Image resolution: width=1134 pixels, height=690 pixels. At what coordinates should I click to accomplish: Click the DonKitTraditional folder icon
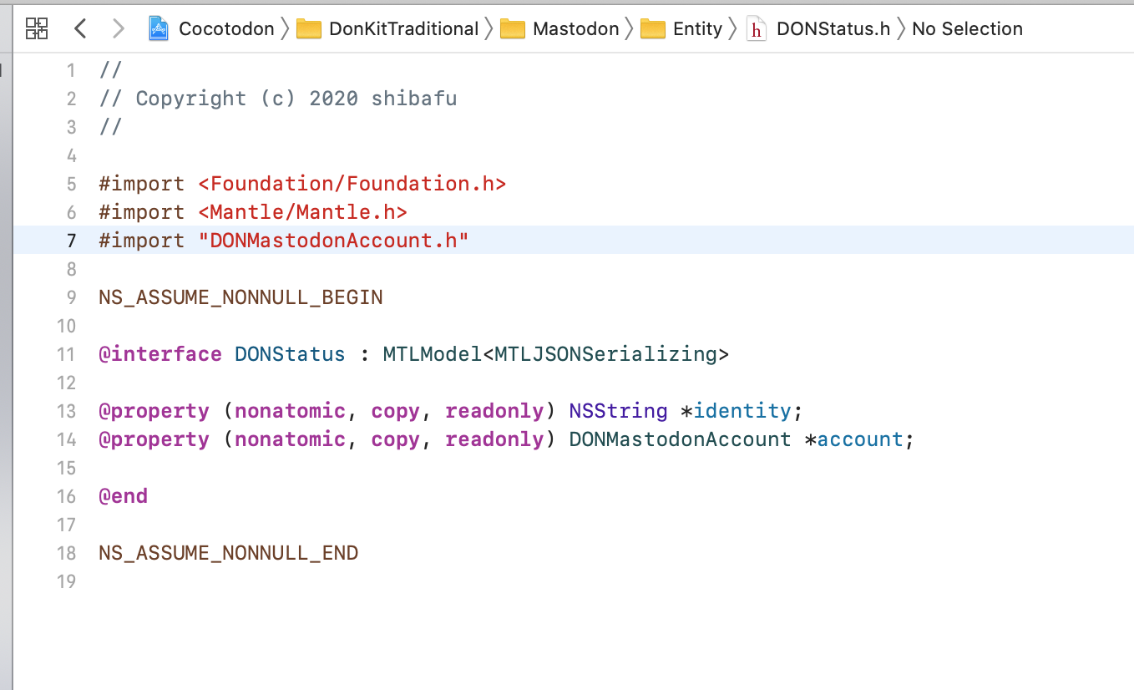click(309, 29)
